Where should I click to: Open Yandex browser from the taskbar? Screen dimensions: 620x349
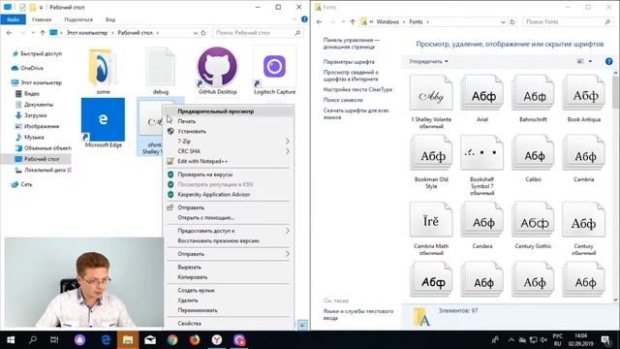tap(217, 340)
